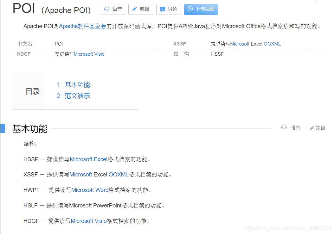Image resolution: width=334 pixels, height=234 pixels.
Task: Open the Apache软件基金会 link in the intro
Action: pyautogui.click(x=78, y=26)
